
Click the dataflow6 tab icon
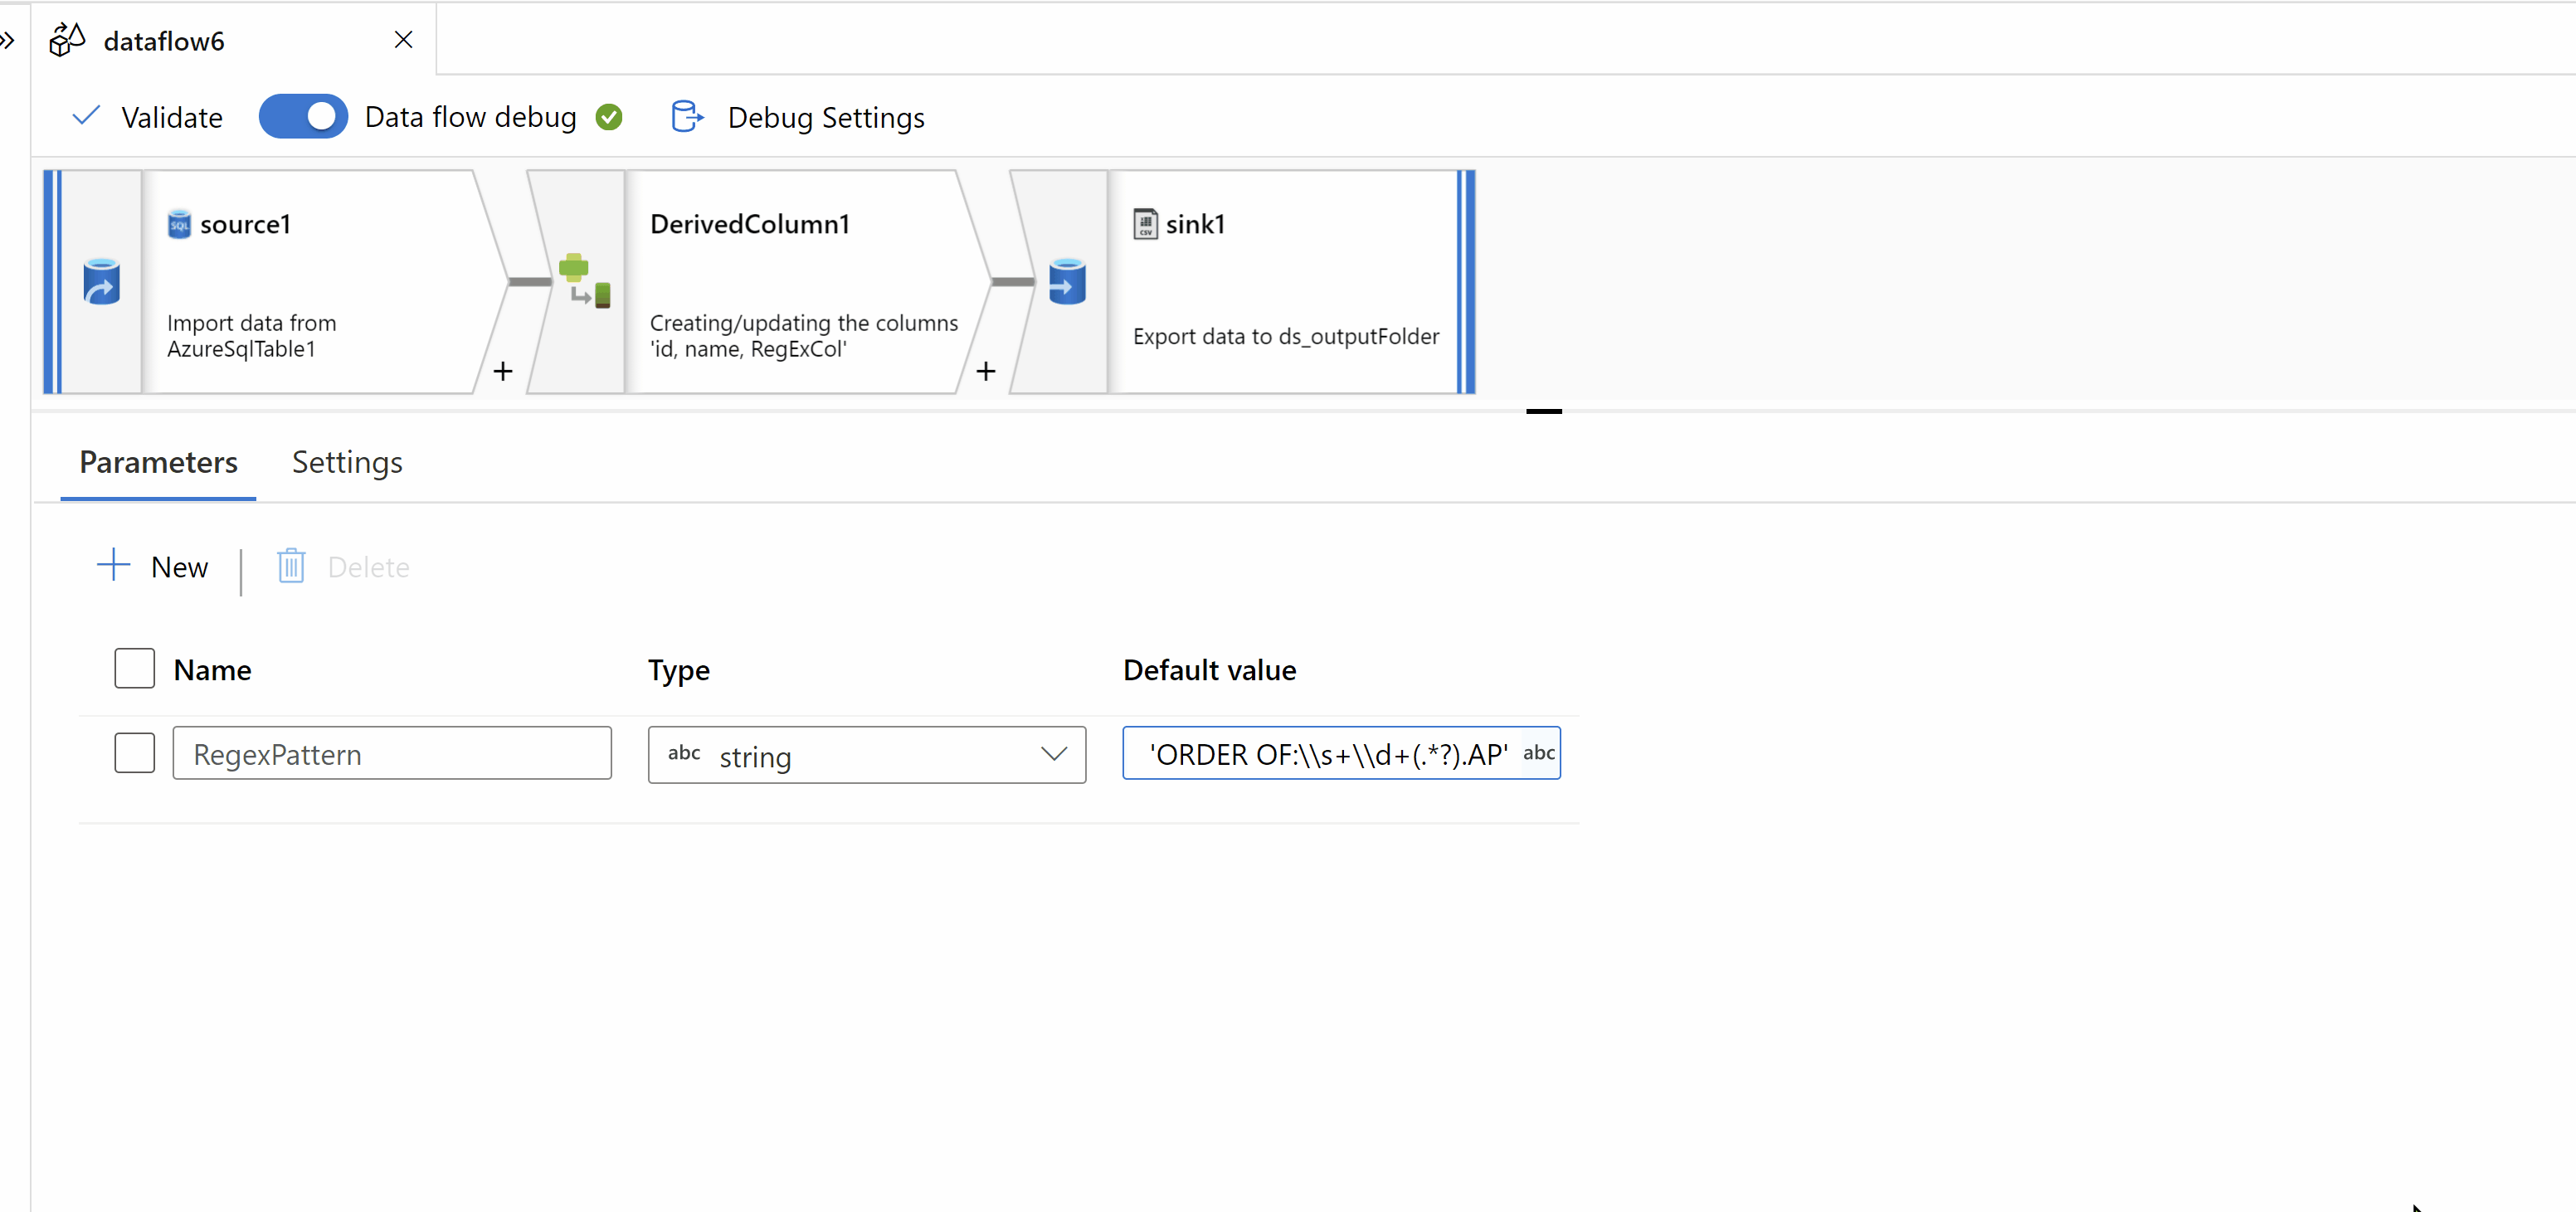tap(67, 40)
